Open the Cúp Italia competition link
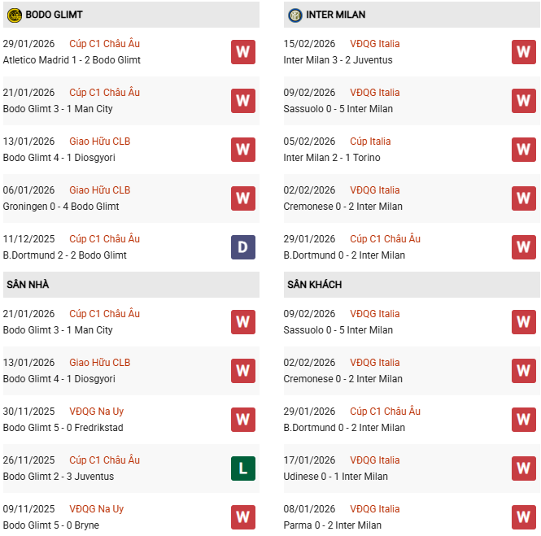Screen dimensions: 541x536 pyautogui.click(x=370, y=142)
